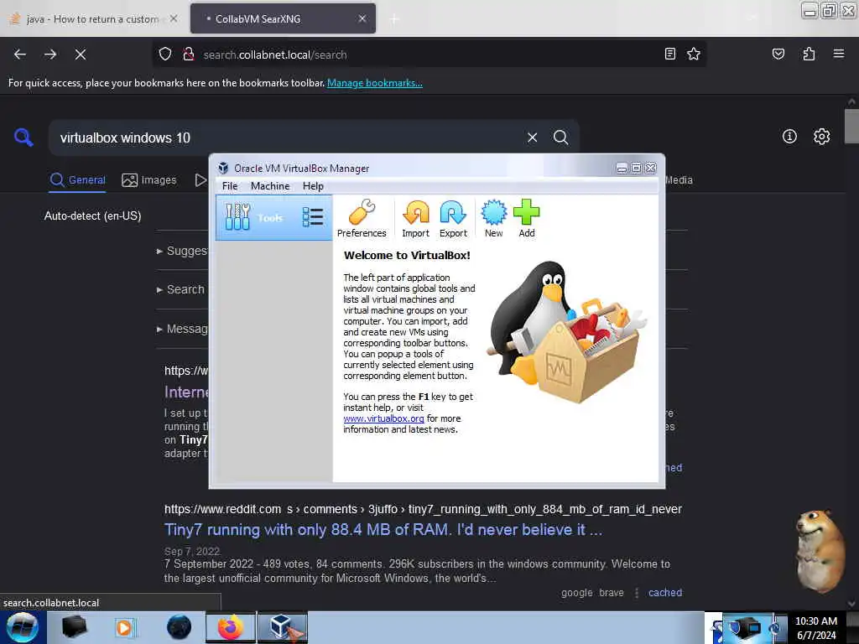The image size is (859, 644).
Task: Open the Save to Pocket button
Action: click(778, 55)
